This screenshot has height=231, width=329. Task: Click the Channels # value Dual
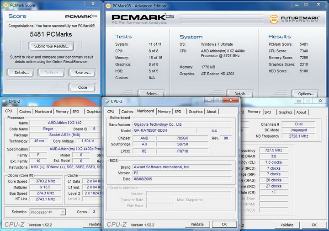pos(298,124)
